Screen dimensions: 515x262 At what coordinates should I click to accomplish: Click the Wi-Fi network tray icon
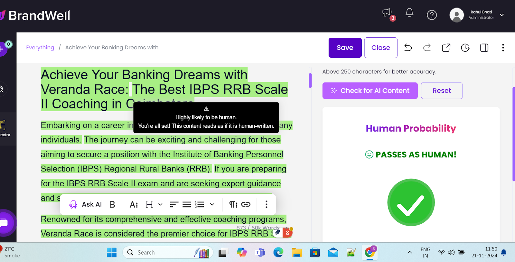441,252
